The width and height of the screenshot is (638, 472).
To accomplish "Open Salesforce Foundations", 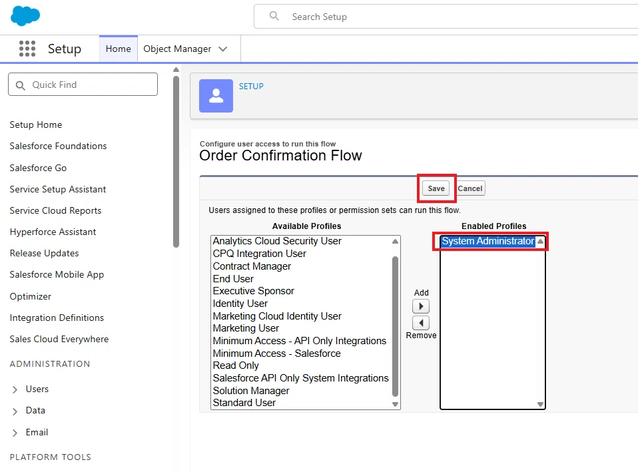I will [58, 146].
